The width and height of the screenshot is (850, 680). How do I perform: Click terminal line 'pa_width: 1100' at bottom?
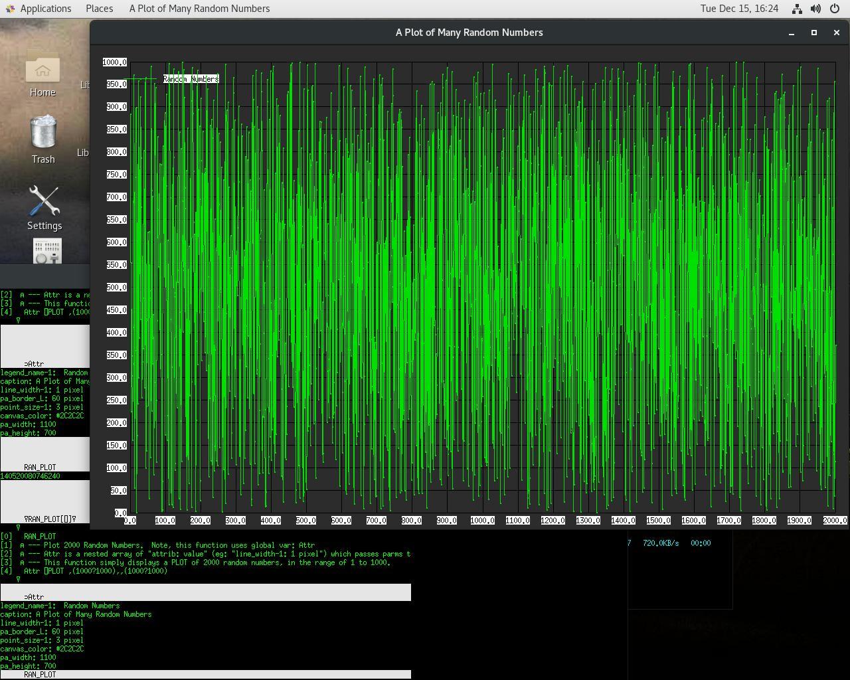28,657
